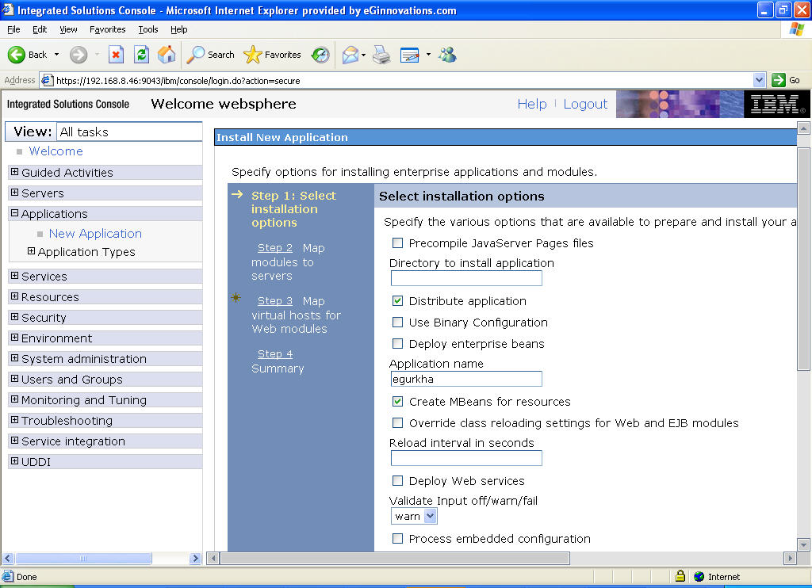Screen dimensions: 812x588
Task: Click main pane scroll down arrow
Action: (x=803, y=544)
